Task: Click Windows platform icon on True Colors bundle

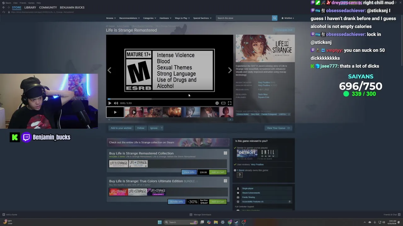Action: click(225, 181)
